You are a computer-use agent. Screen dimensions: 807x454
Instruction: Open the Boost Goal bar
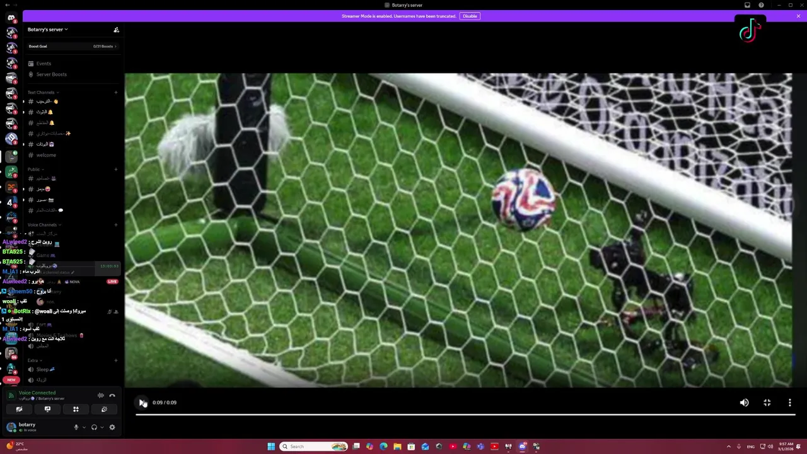(x=73, y=46)
